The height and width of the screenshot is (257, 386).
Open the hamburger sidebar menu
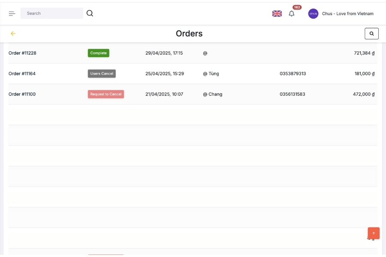pyautogui.click(x=12, y=14)
